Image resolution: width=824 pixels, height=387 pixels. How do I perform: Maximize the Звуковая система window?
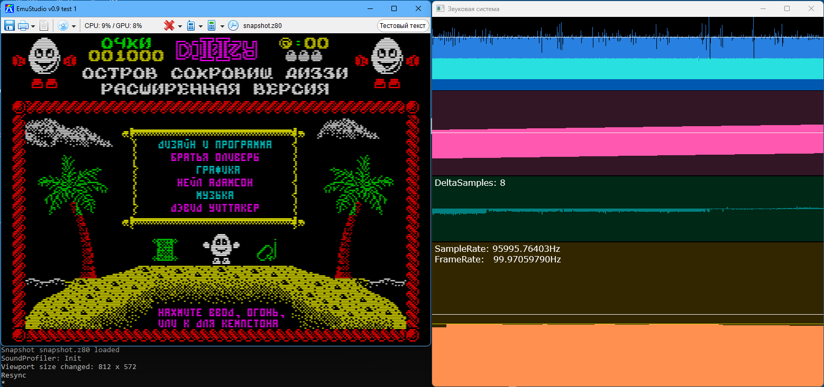[x=787, y=8]
